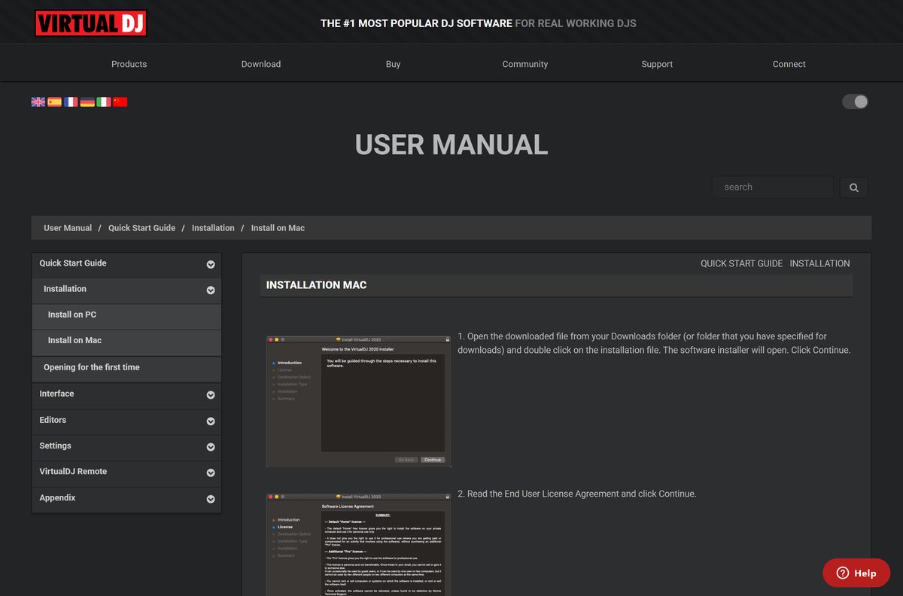903x596 pixels.
Task: Expand Appendix section chevron
Action: (211, 499)
